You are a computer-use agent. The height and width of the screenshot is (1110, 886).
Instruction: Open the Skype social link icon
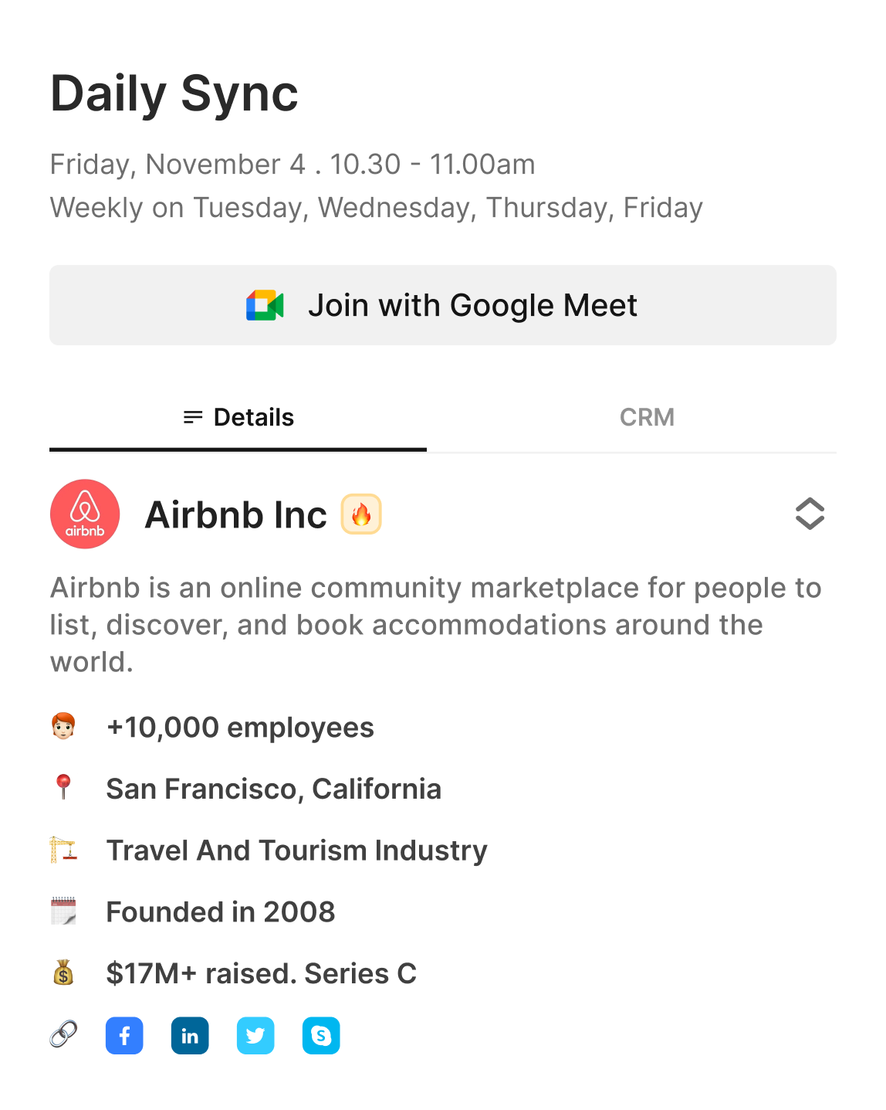click(x=321, y=1035)
